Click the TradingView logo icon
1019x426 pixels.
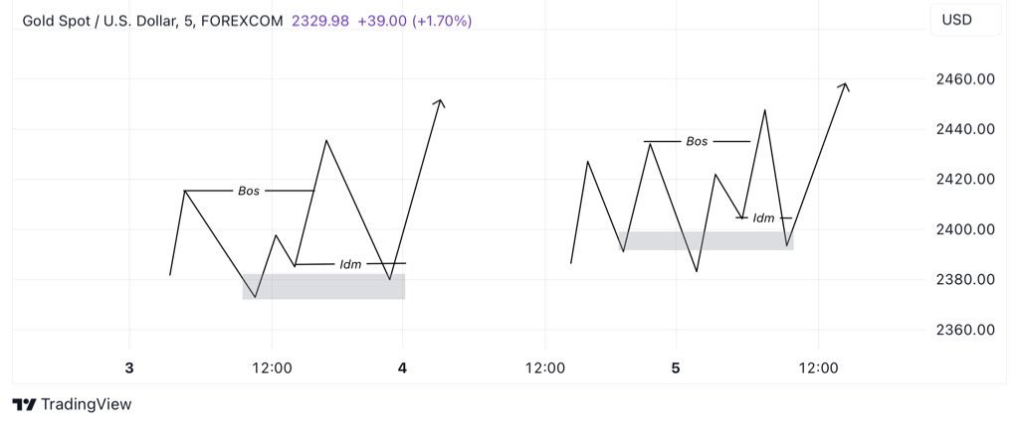[24, 405]
